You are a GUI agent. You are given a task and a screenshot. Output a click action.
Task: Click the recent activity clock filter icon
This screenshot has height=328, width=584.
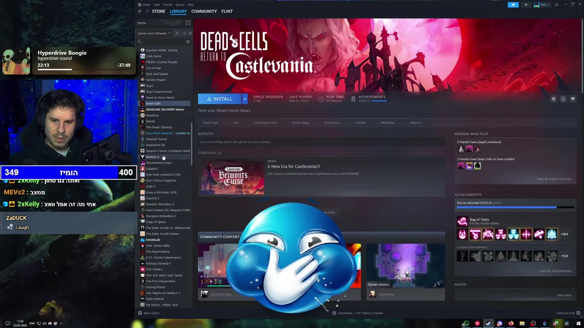[x=184, y=33]
